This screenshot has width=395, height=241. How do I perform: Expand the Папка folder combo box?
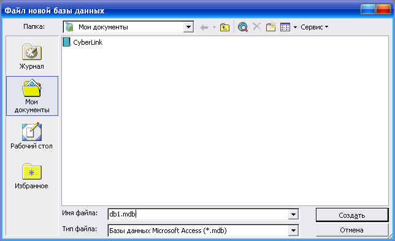188,27
